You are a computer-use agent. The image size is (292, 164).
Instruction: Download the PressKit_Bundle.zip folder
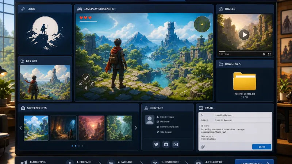tap(244, 81)
